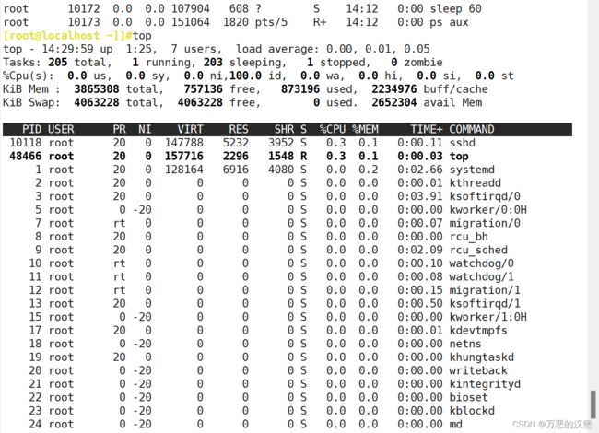Select 'ksoftirqd/0' in the command column
The height and width of the screenshot is (433, 599).
[x=485, y=196]
